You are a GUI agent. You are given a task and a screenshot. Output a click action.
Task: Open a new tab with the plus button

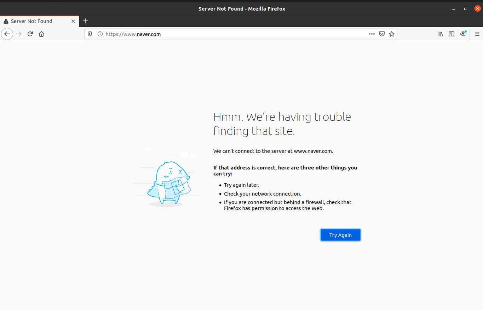pyautogui.click(x=85, y=21)
